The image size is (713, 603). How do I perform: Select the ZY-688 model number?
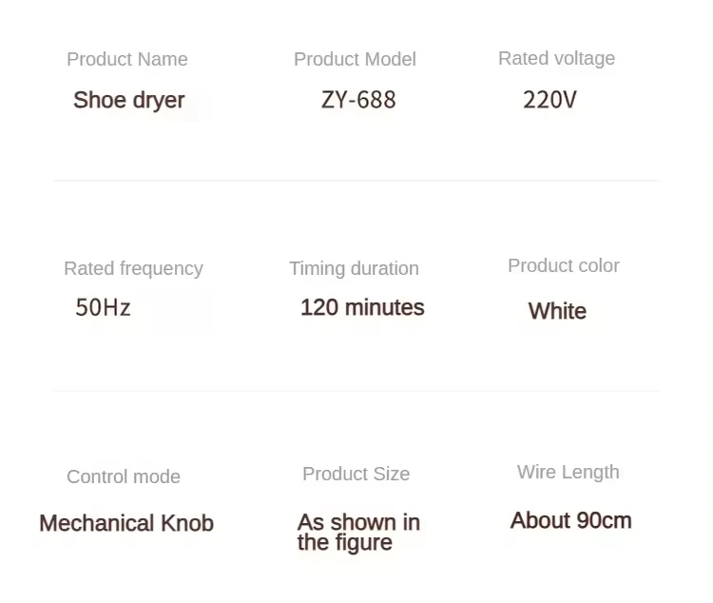[x=358, y=100]
